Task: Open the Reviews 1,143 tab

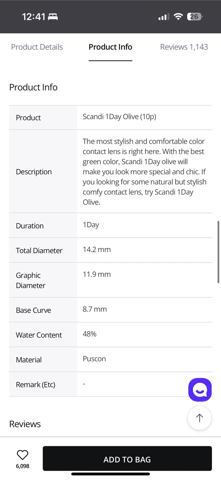Action: pyautogui.click(x=184, y=47)
